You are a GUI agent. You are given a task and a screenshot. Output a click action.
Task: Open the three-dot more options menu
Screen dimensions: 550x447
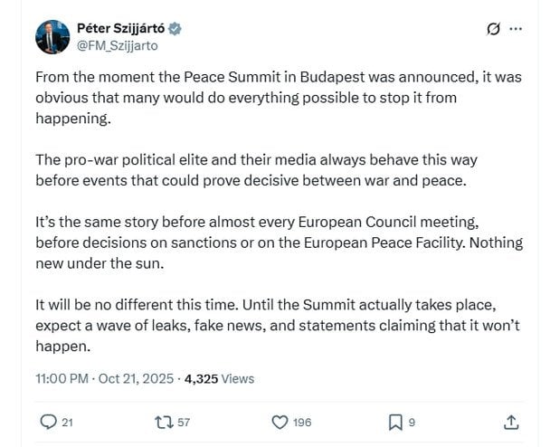(516, 29)
